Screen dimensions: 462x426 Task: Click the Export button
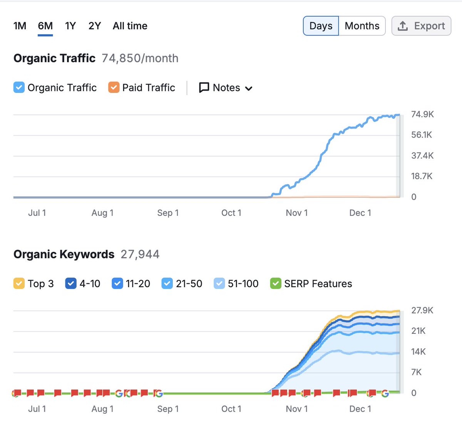coord(421,26)
